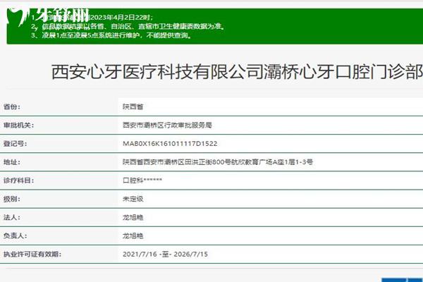The height and width of the screenshot is (282, 423).
Task: Select validity period 2021/7/16 -至- 2026/7/15
Action: click(166, 255)
